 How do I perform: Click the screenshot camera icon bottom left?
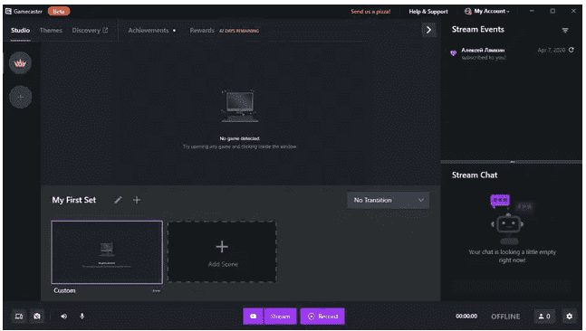click(37, 316)
